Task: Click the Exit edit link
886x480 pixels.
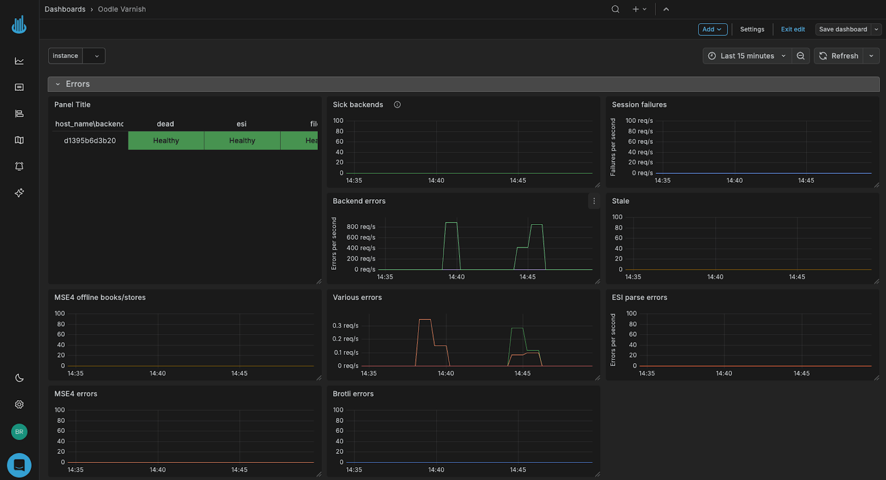Action: [x=792, y=29]
